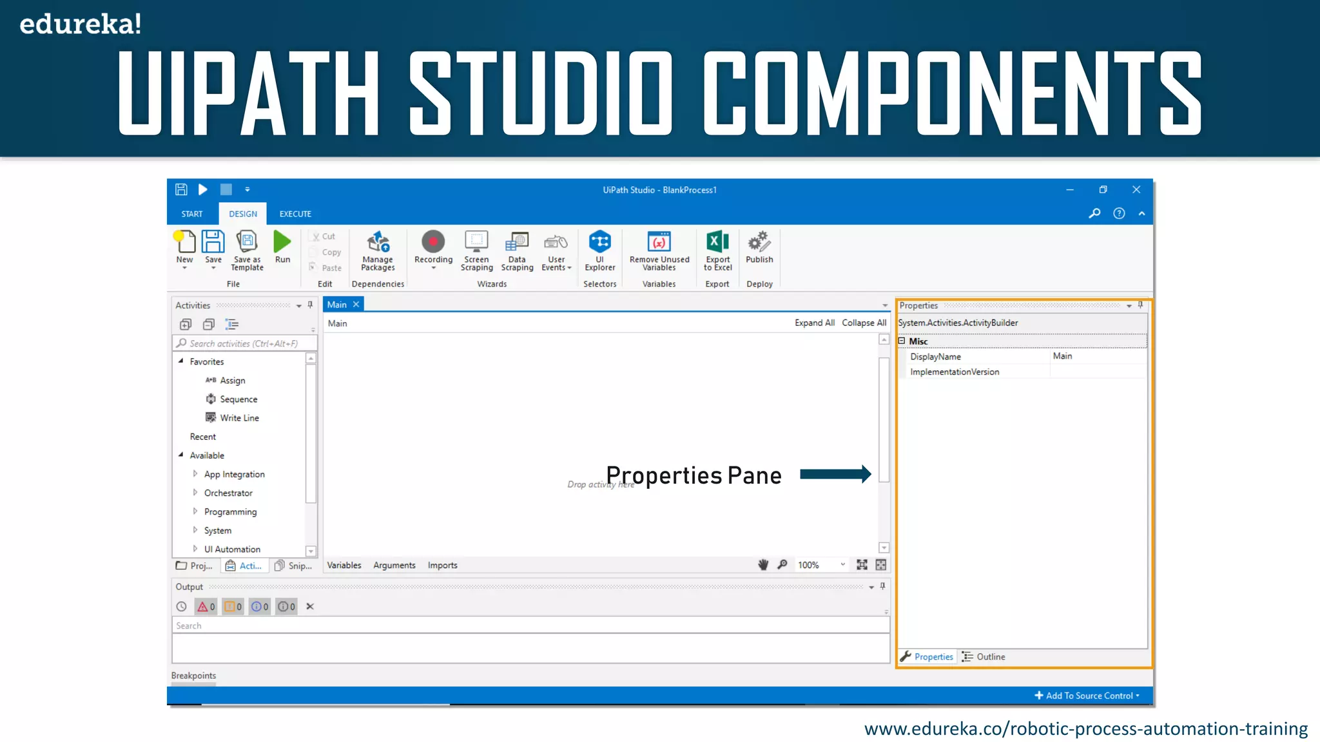Click the Recording icon in Wizards

tap(433, 242)
